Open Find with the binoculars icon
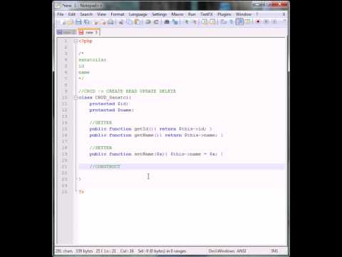 [x=167, y=22]
